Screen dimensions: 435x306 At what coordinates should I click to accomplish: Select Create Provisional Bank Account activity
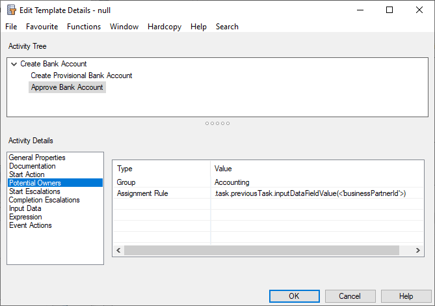coord(81,76)
